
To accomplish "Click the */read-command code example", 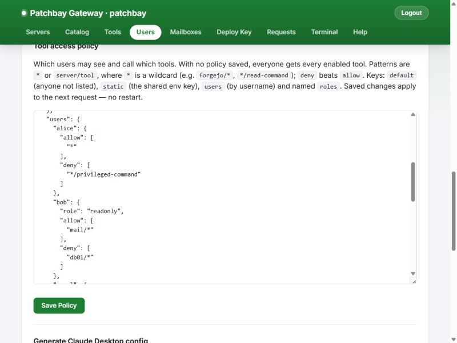I will pos(264,75).
